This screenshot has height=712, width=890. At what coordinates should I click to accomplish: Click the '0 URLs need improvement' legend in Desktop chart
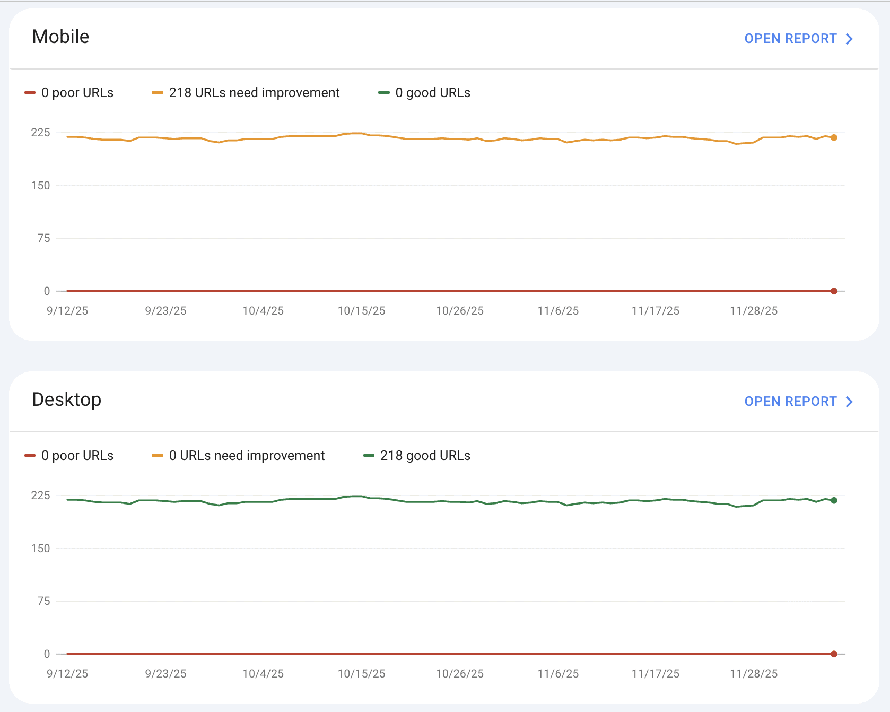pyautogui.click(x=246, y=455)
